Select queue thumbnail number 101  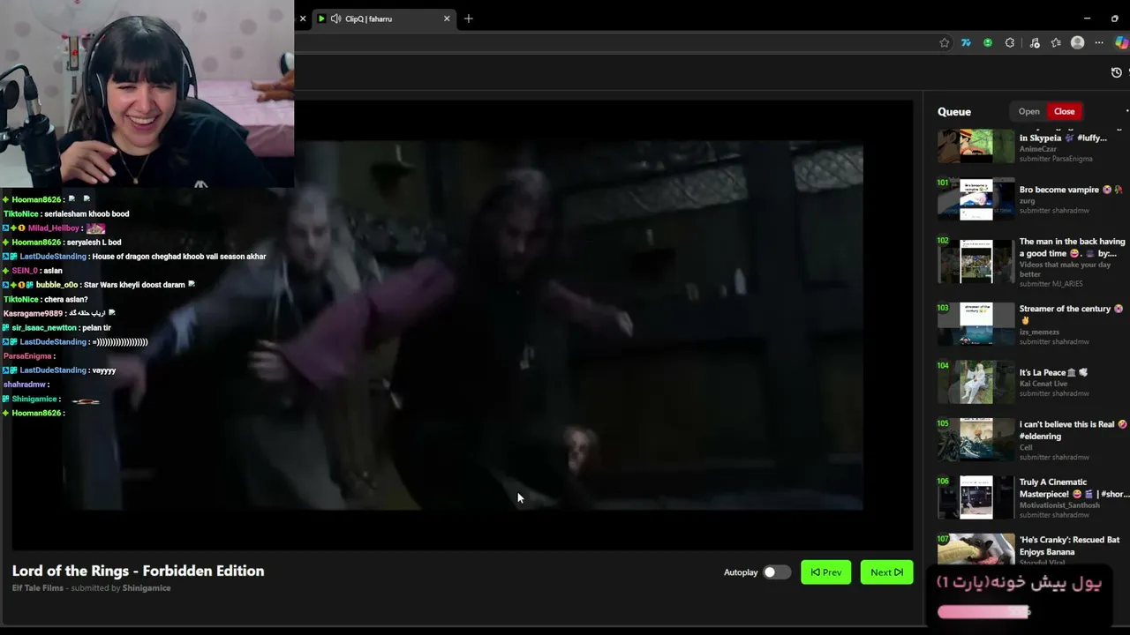976,199
